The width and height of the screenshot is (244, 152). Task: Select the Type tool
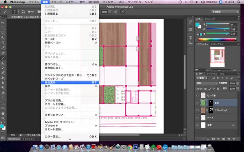pos(3,98)
